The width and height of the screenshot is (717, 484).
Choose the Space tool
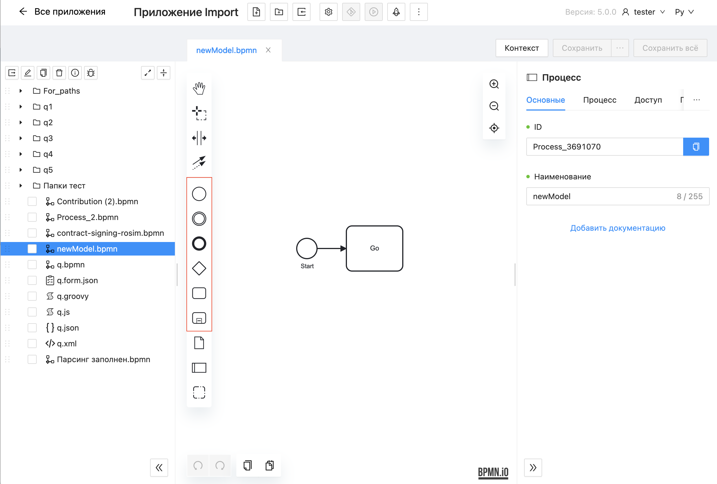pyautogui.click(x=199, y=138)
